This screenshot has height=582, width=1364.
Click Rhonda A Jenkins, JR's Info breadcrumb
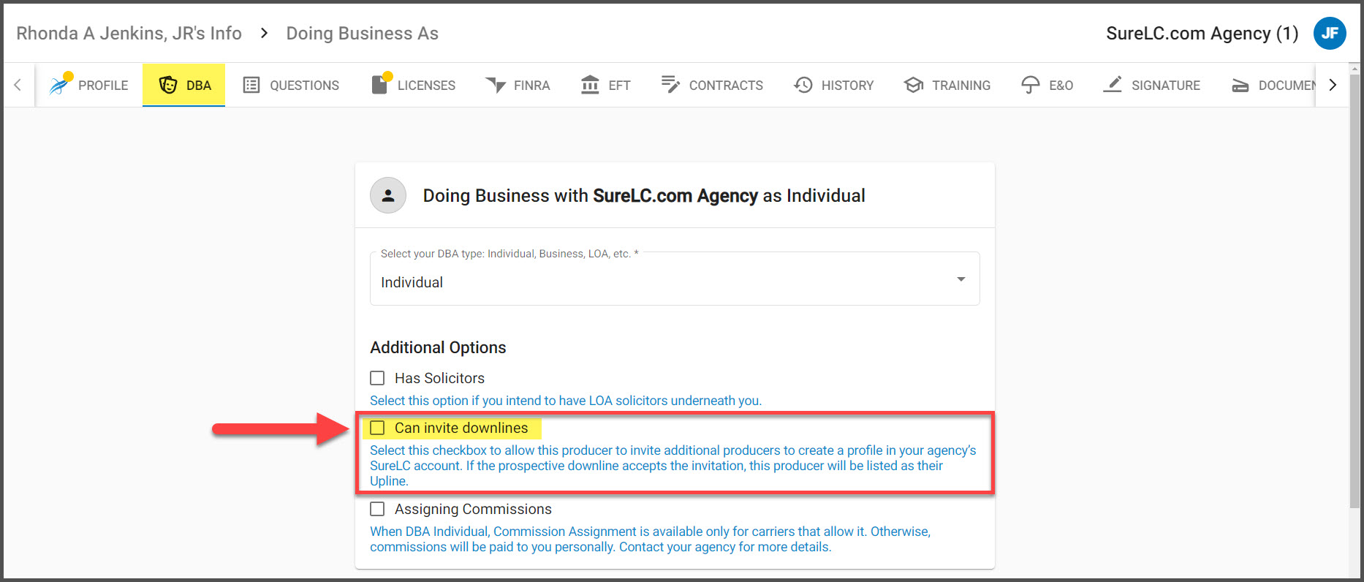tap(129, 34)
